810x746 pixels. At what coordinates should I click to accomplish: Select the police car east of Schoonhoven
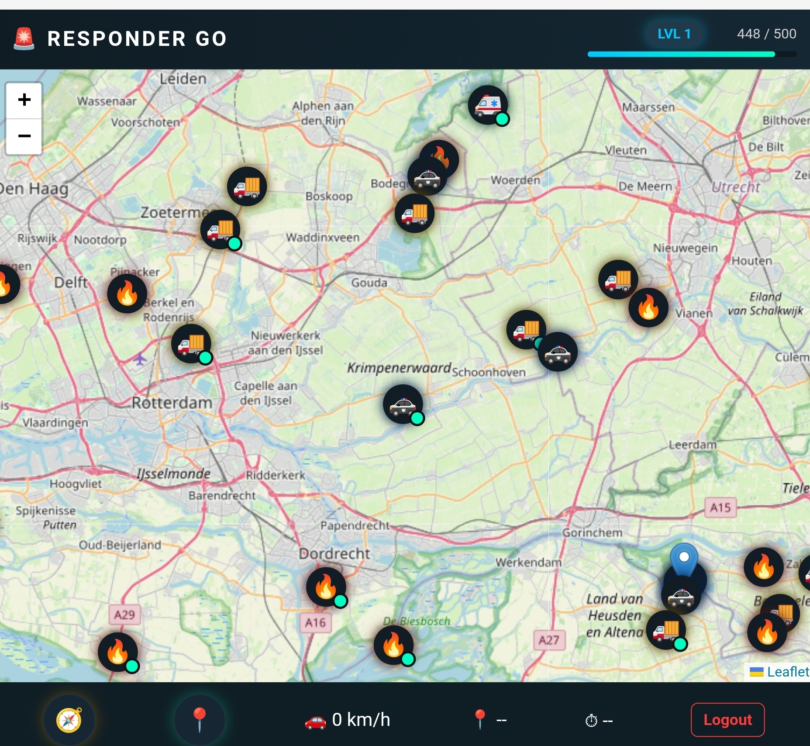tap(557, 352)
